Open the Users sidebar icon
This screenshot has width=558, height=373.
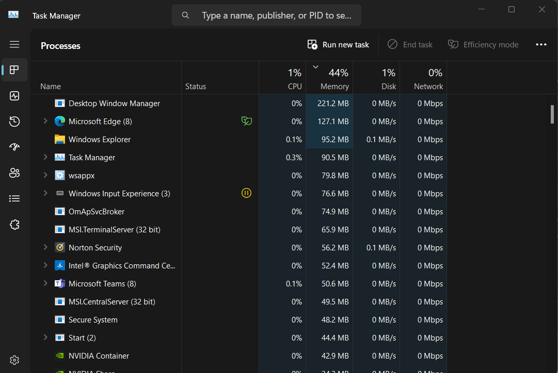[x=14, y=173]
